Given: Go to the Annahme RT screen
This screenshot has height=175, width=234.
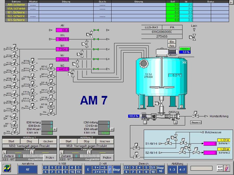Looking at the screenshot, I should click(x=28, y=170).
